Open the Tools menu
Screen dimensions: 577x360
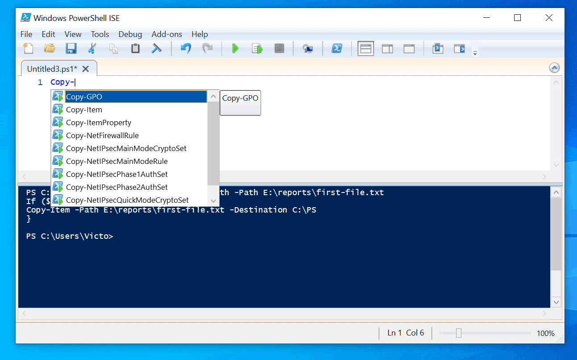[x=100, y=34]
